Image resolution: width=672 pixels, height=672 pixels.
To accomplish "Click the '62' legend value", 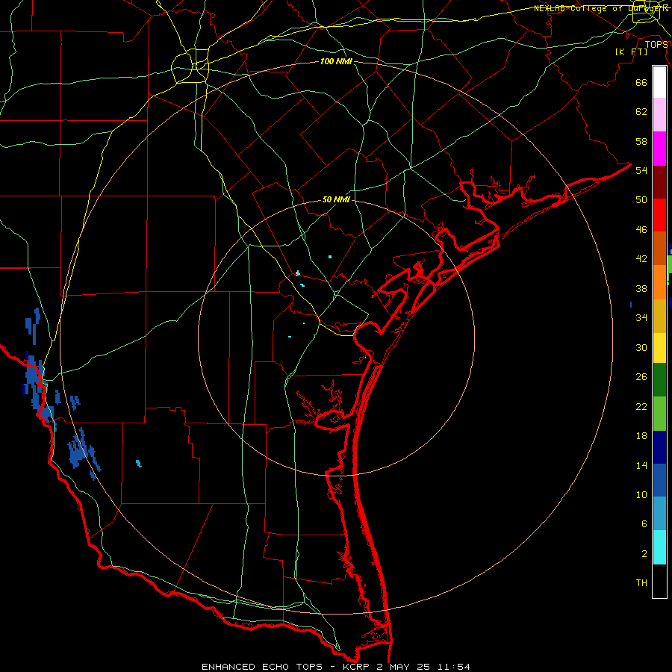I will (641, 112).
